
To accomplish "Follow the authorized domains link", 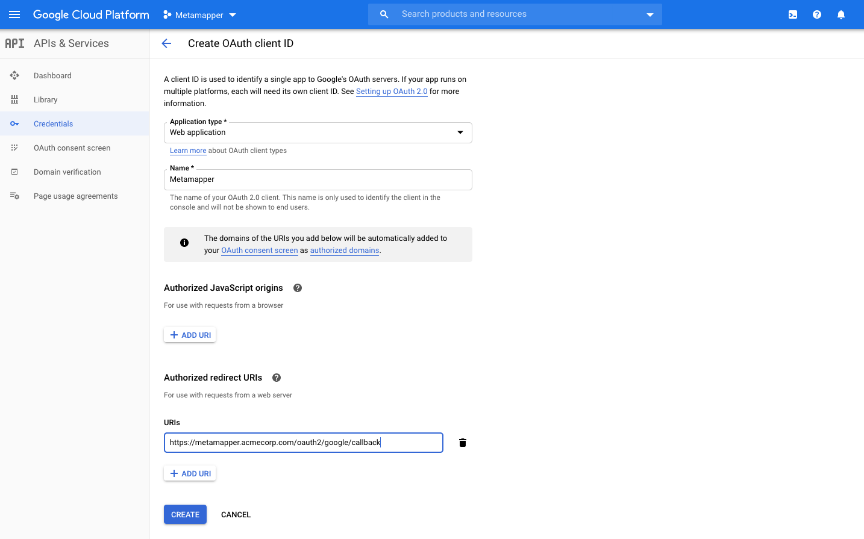I will [345, 251].
